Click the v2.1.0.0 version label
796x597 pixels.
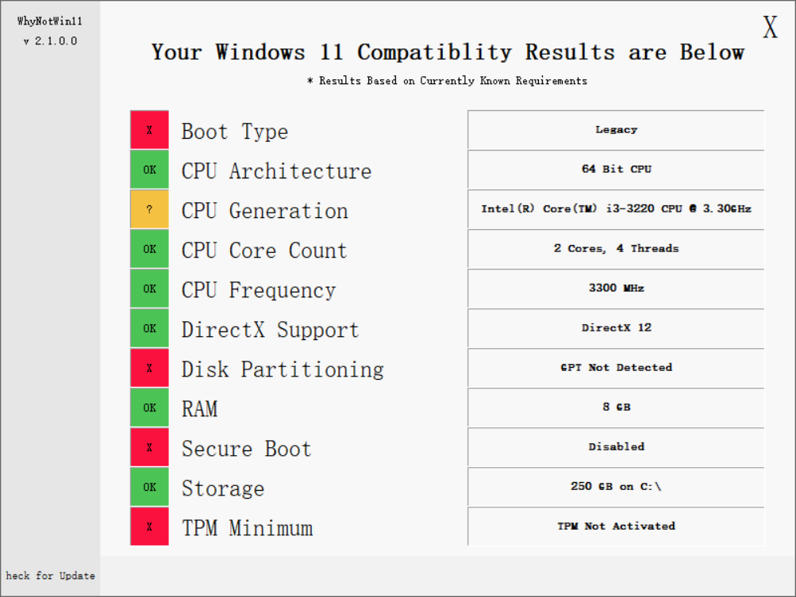pos(49,40)
